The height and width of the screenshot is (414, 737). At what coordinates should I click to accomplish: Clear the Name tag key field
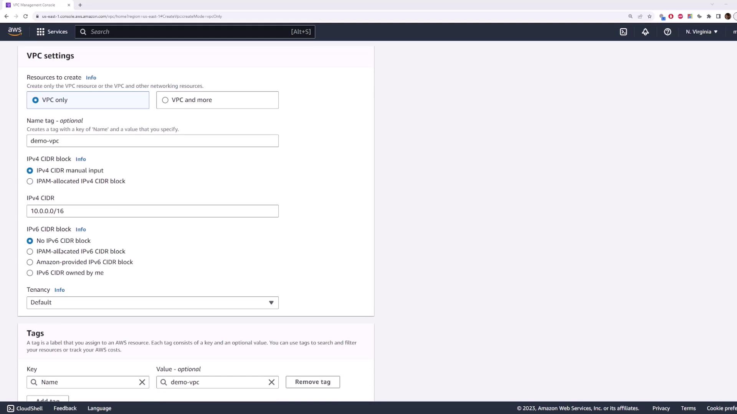click(142, 382)
